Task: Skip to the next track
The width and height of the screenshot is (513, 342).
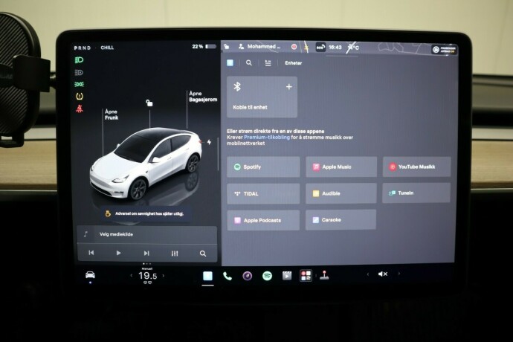Action: (146, 253)
